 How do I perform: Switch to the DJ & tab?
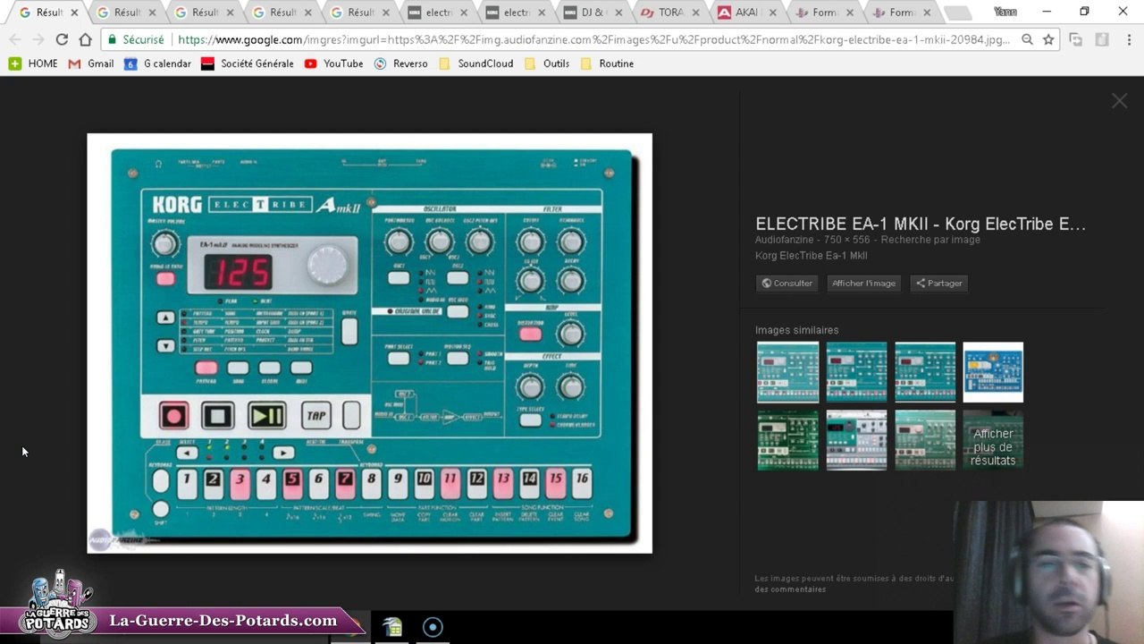(x=594, y=13)
